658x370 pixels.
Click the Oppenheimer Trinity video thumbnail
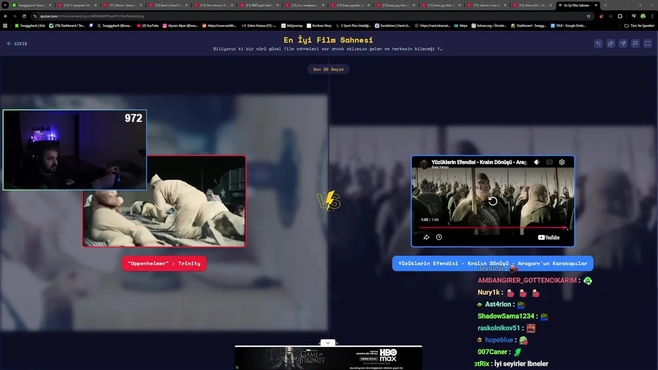pos(164,201)
